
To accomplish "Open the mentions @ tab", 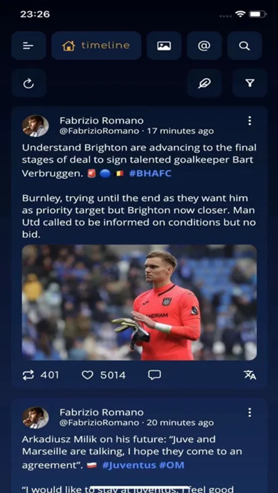I will click(x=204, y=45).
